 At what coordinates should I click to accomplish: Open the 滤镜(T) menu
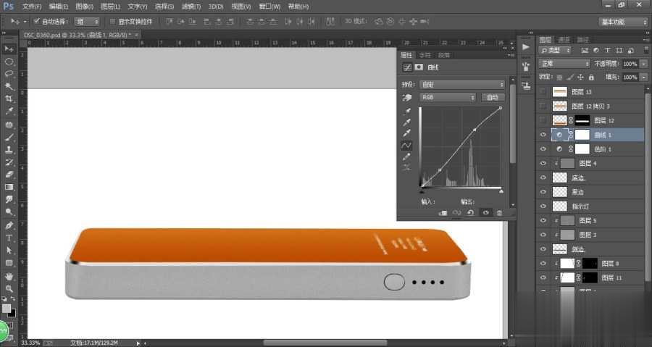click(191, 7)
